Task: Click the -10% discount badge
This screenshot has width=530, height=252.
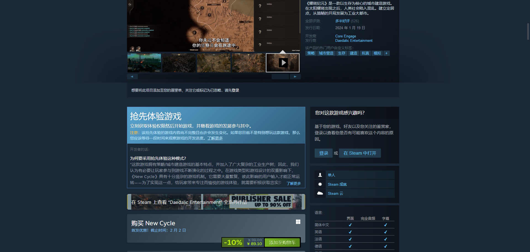Action: [x=233, y=242]
